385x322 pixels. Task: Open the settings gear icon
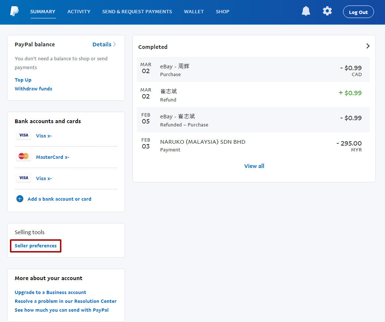coord(327,11)
